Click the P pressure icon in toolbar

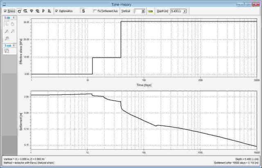(x=43, y=11)
